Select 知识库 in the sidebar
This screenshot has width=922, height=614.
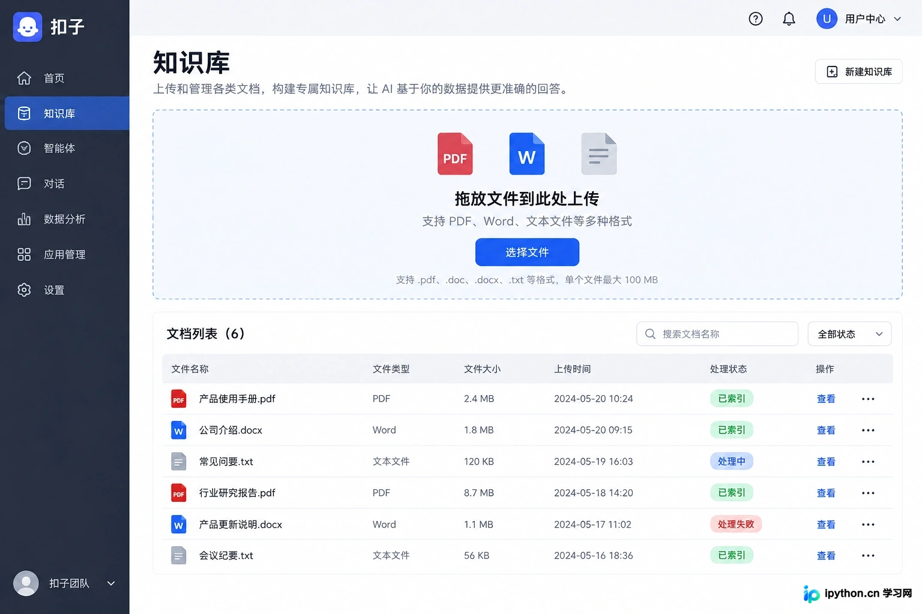(67, 113)
